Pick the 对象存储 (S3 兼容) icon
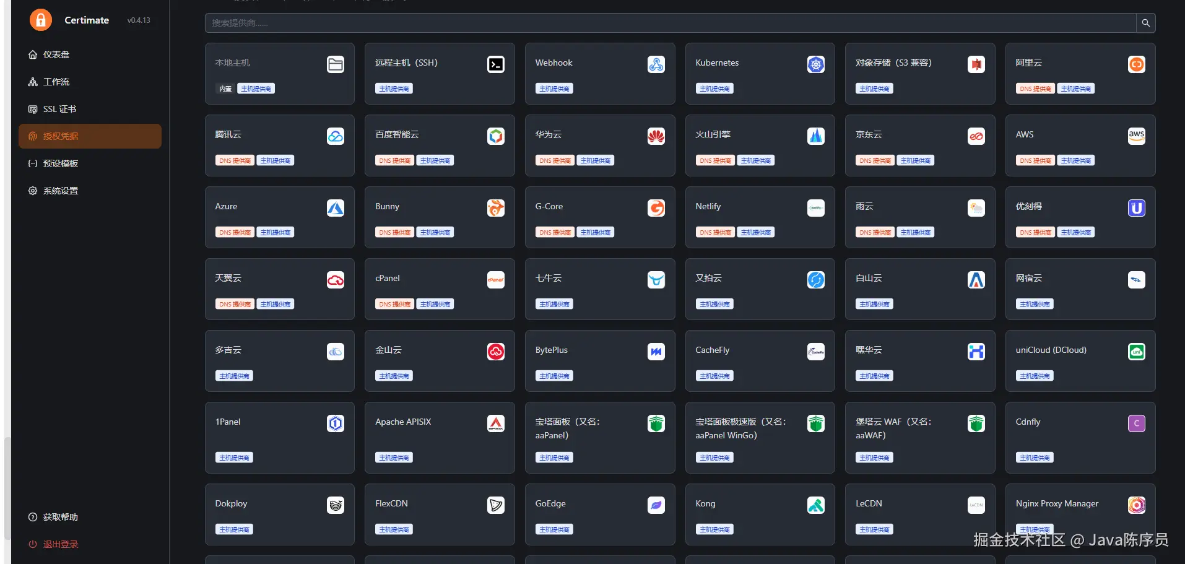 pyautogui.click(x=976, y=64)
